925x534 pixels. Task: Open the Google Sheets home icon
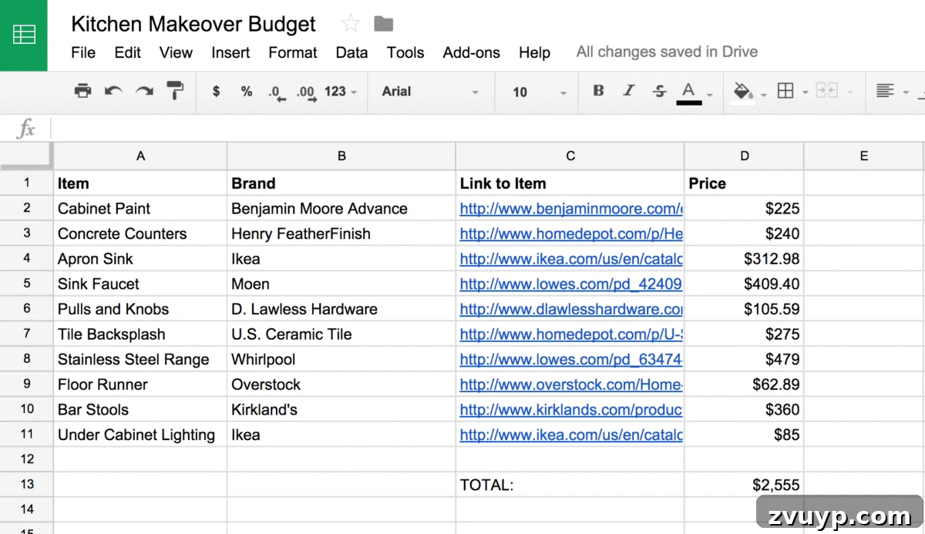click(x=24, y=35)
